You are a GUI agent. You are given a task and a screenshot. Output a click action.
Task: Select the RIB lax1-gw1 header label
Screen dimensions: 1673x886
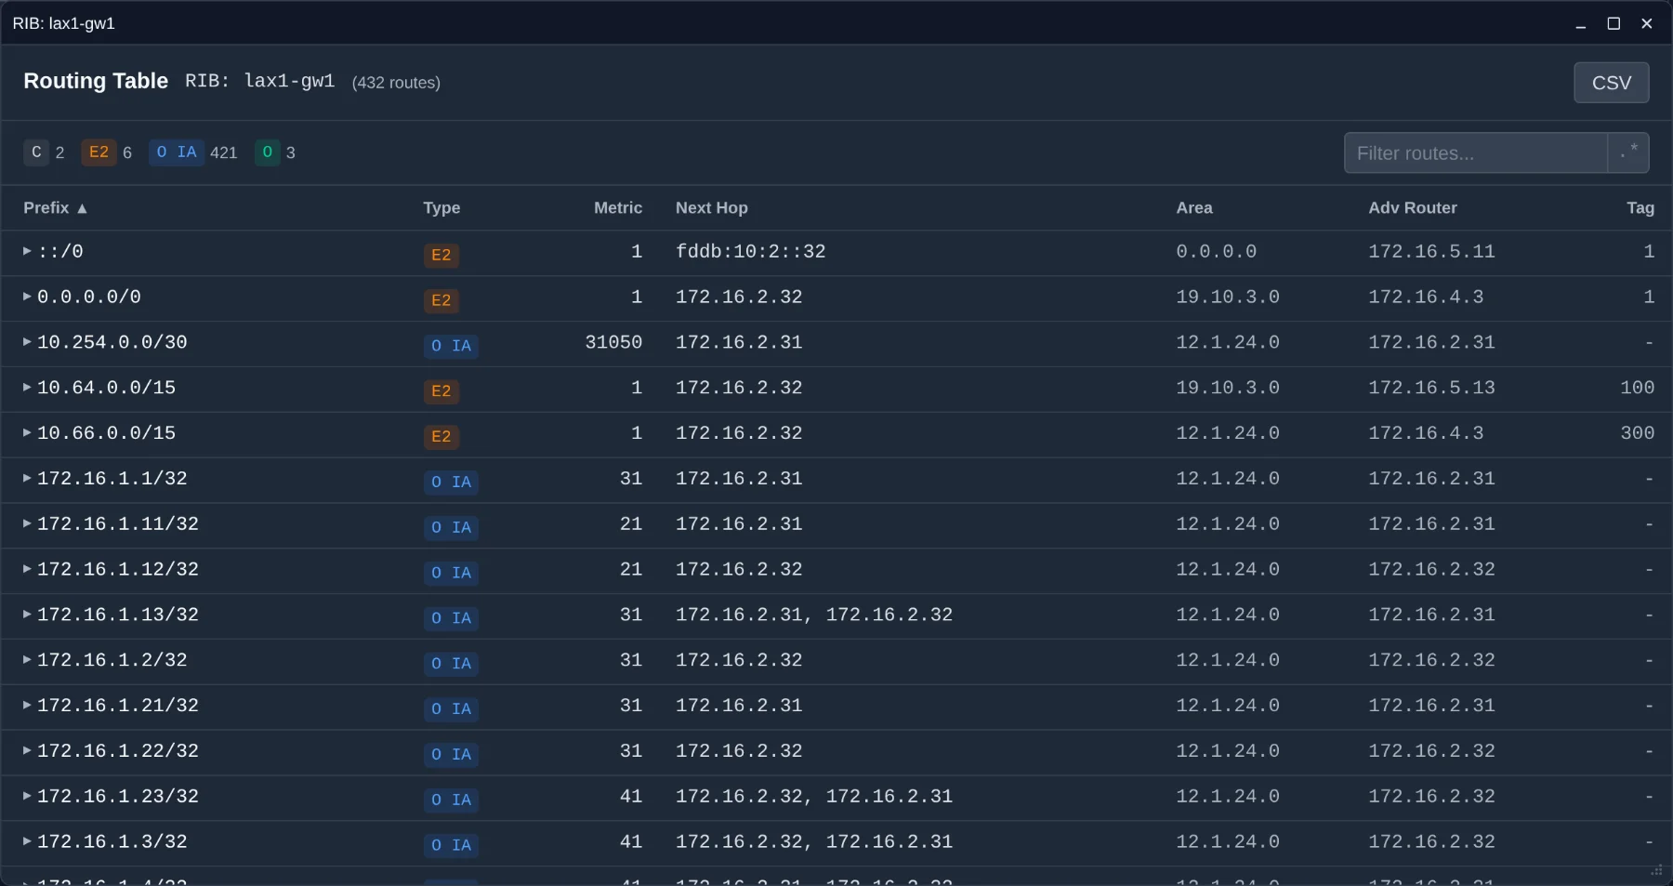point(259,82)
